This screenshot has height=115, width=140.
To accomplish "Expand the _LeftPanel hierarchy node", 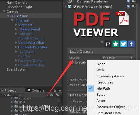I will [x=16, y=51].
